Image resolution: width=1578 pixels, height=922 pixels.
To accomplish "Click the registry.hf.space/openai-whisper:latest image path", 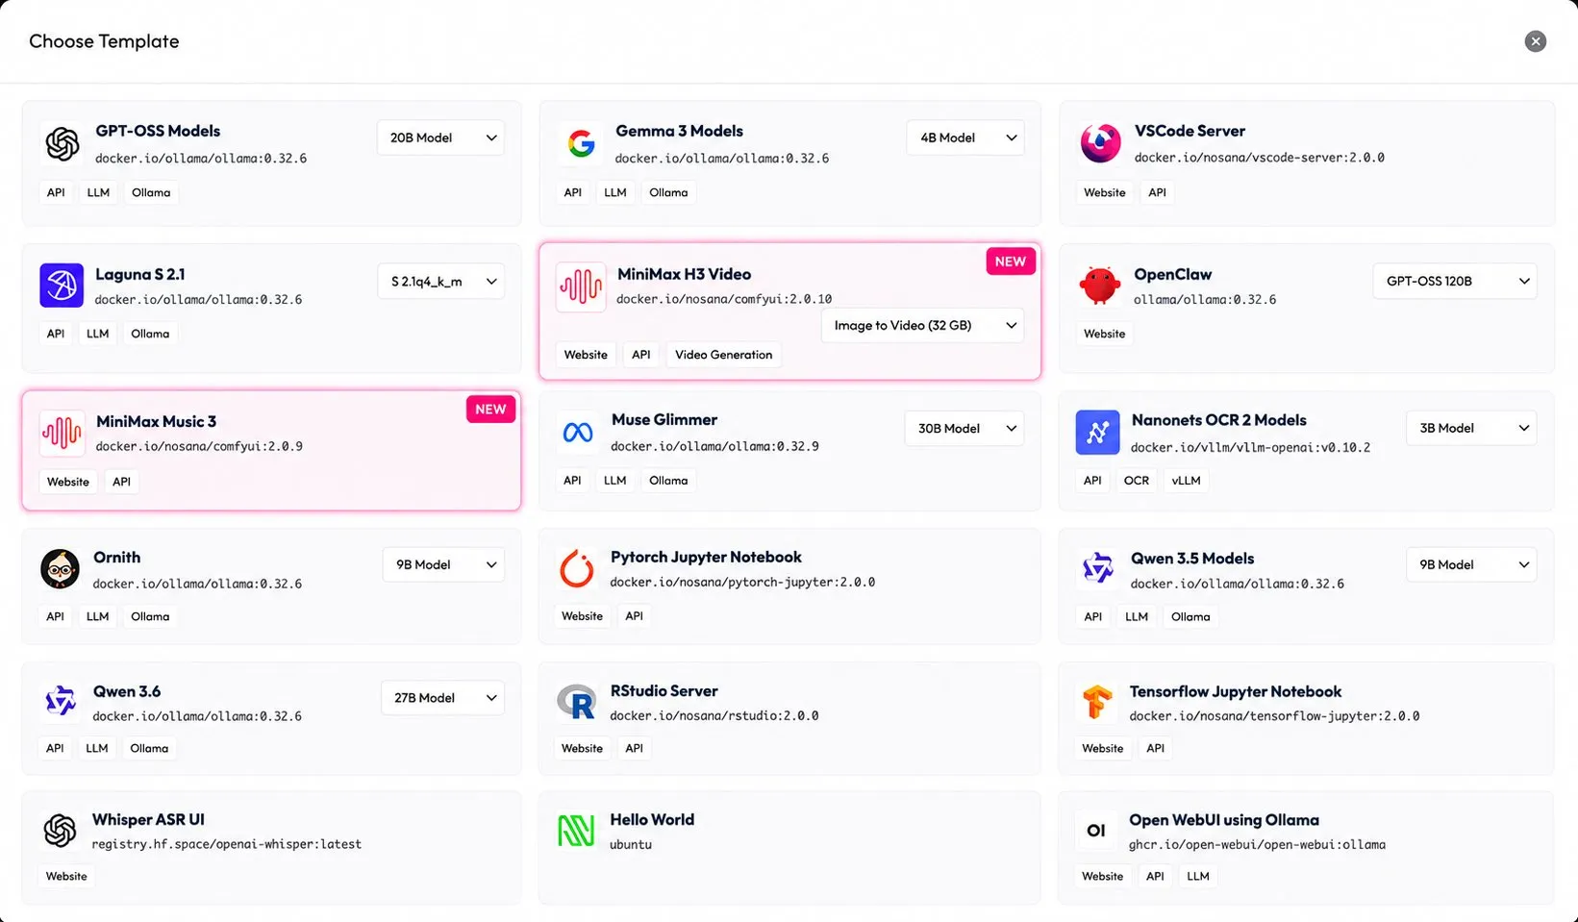I will coord(227,844).
